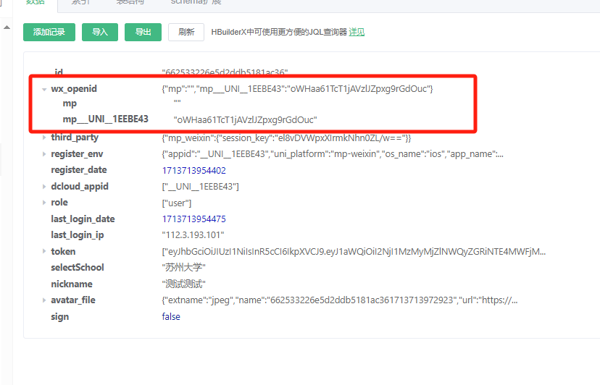Collapse the wx_openid field arrow
Screen dimensions: 600x385
point(44,89)
